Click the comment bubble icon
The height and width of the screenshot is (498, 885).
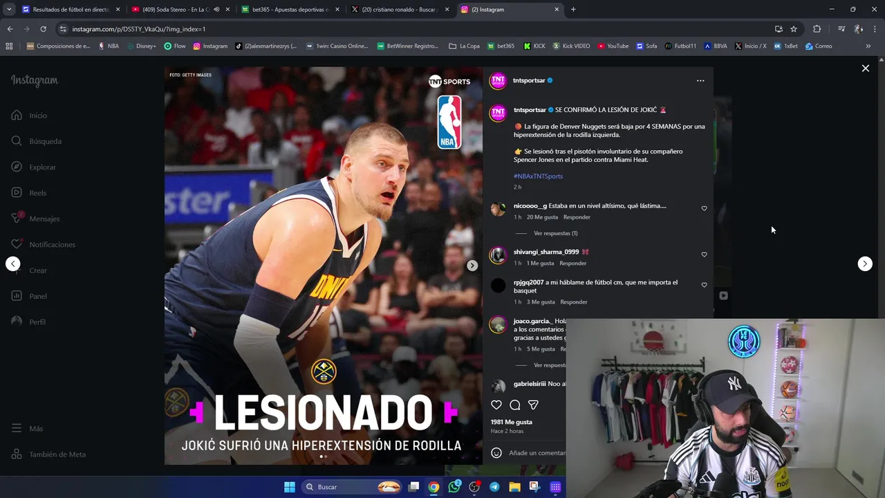click(515, 405)
